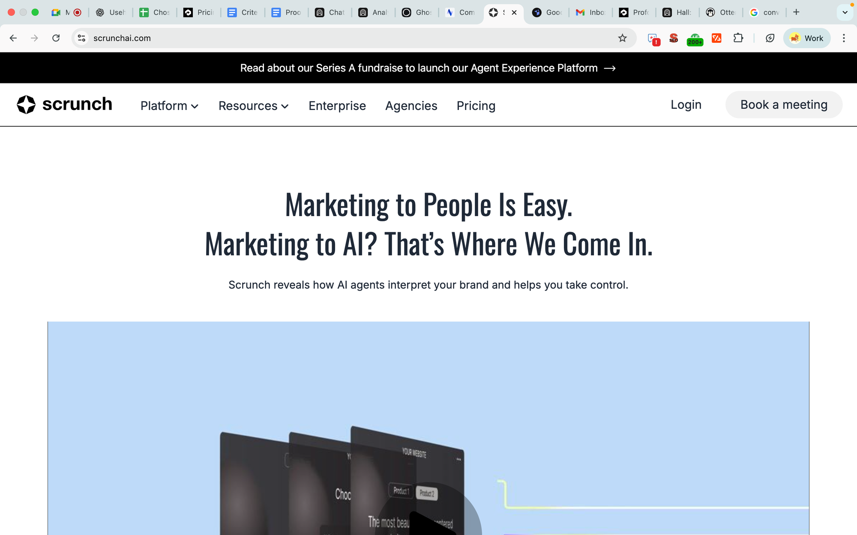Expand the tab search dropdown arrow
Image resolution: width=857 pixels, height=535 pixels.
[x=845, y=12]
